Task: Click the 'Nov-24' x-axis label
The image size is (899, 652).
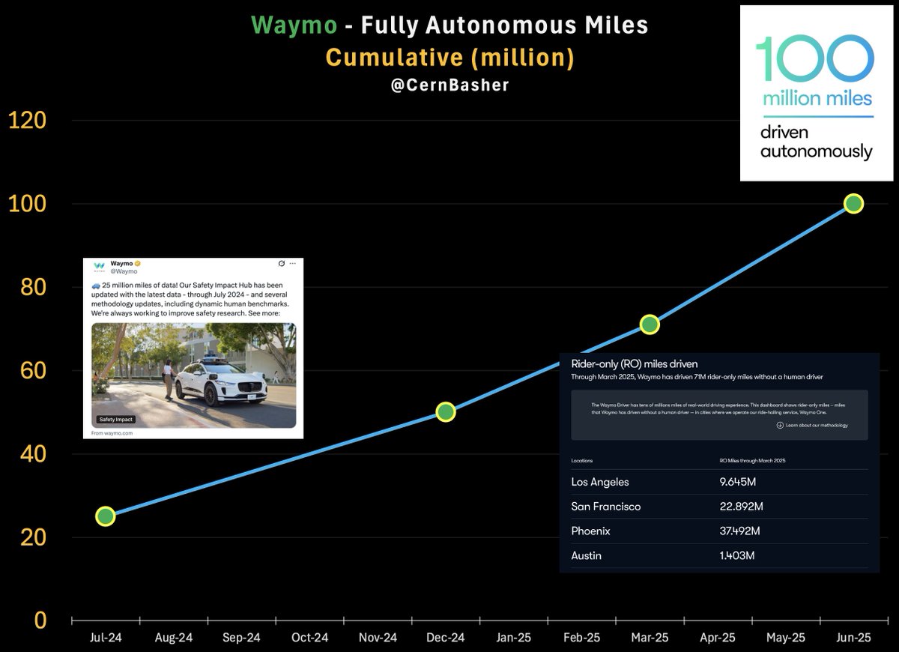Action: [x=378, y=638]
